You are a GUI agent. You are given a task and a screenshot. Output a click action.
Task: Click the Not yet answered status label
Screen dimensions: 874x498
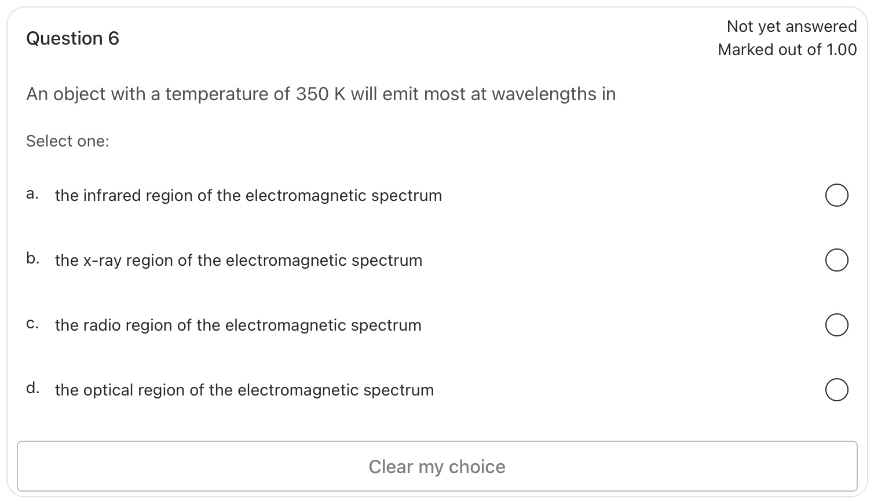(x=792, y=27)
